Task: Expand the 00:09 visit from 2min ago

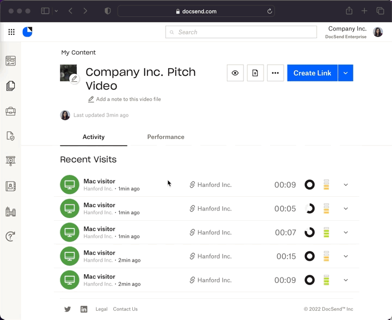Action: tap(346, 280)
